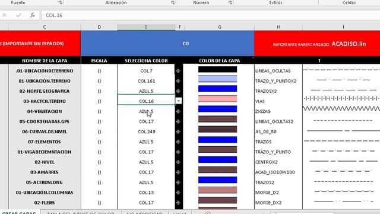Screen dimensions: 380x214
Task: Select column D header
Action: tap(99, 27)
